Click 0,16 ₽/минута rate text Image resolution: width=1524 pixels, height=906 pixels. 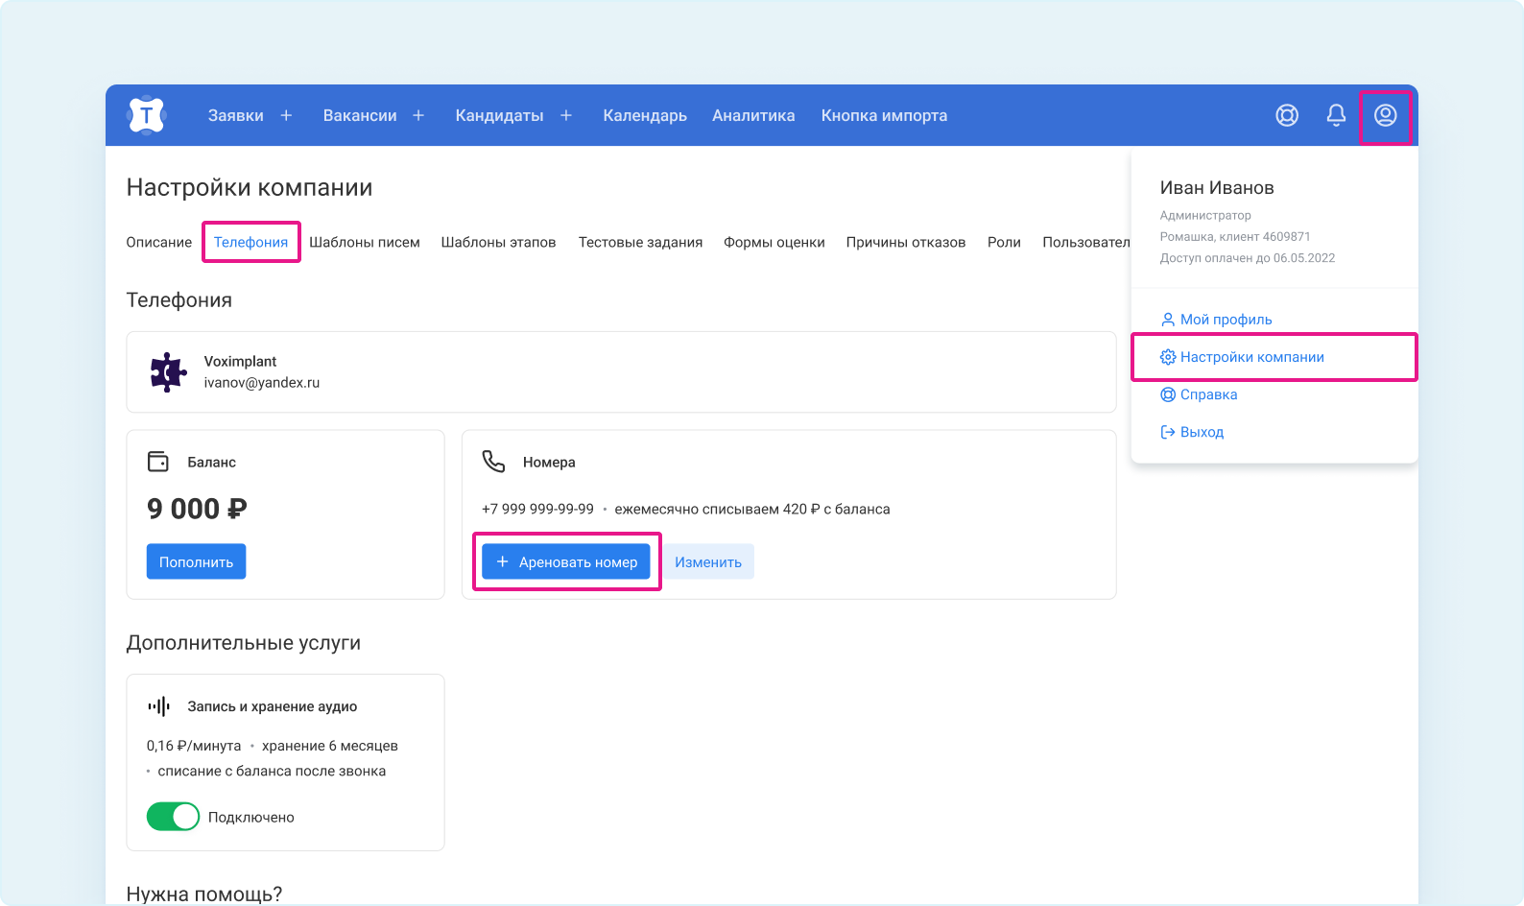point(194,746)
